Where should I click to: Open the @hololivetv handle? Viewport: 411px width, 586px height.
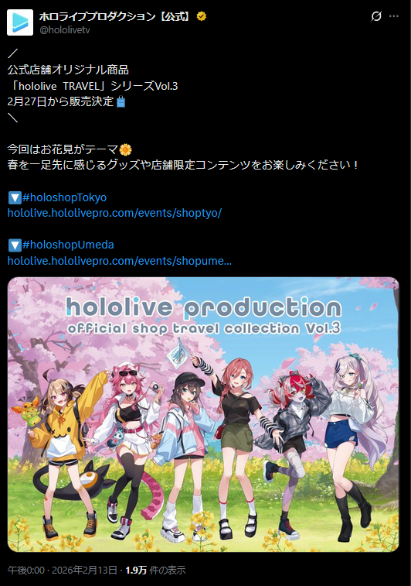point(65,30)
